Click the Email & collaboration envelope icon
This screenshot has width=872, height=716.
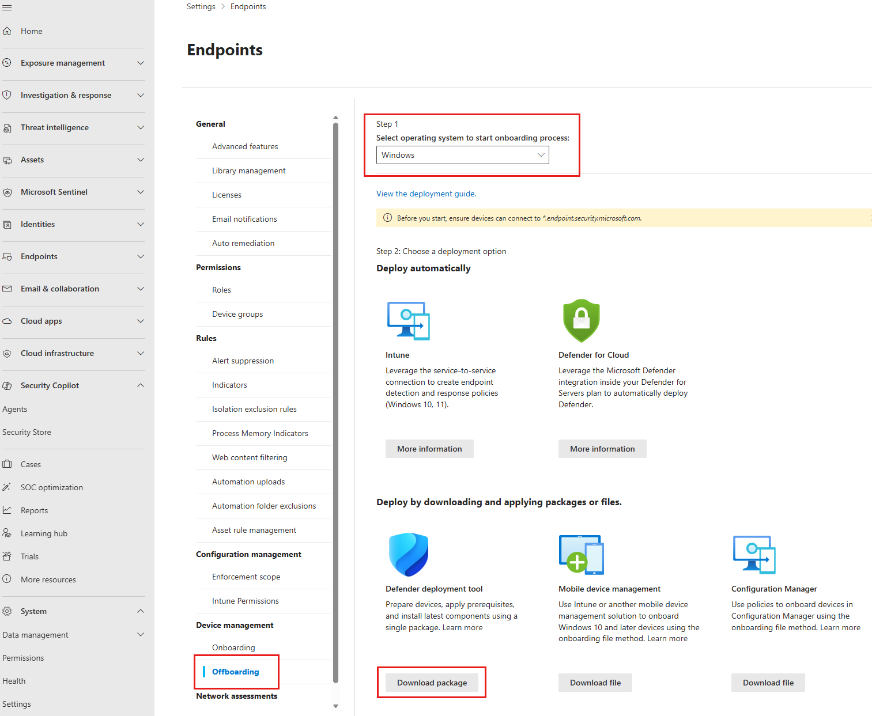(7, 289)
